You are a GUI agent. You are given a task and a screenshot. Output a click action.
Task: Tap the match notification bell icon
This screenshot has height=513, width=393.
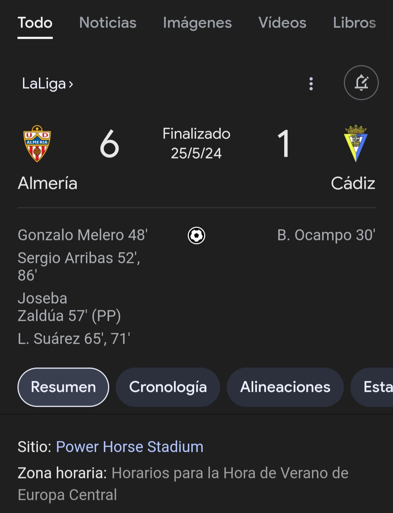click(x=361, y=83)
